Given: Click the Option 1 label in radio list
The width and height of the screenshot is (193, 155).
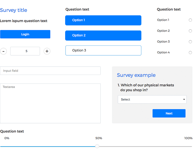Looking at the screenshot, I should pyautogui.click(x=163, y=20).
